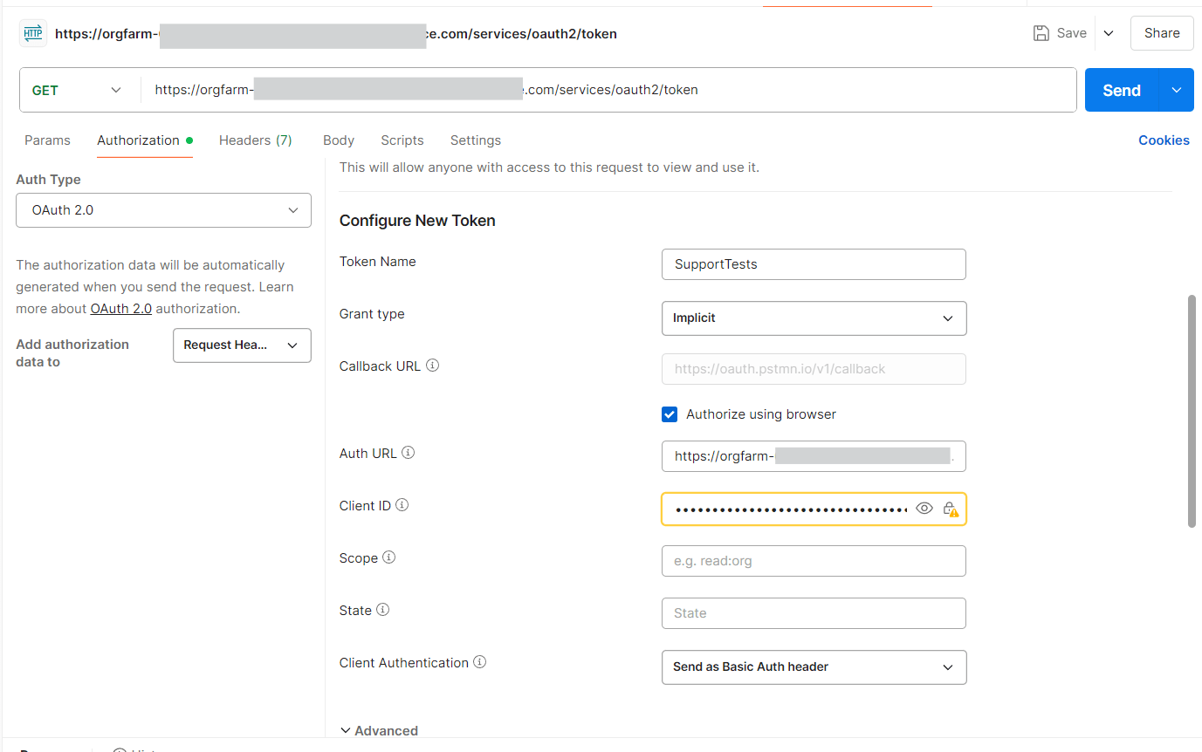Click the Client Authentication info icon
The height and width of the screenshot is (752, 1202).
(479, 661)
